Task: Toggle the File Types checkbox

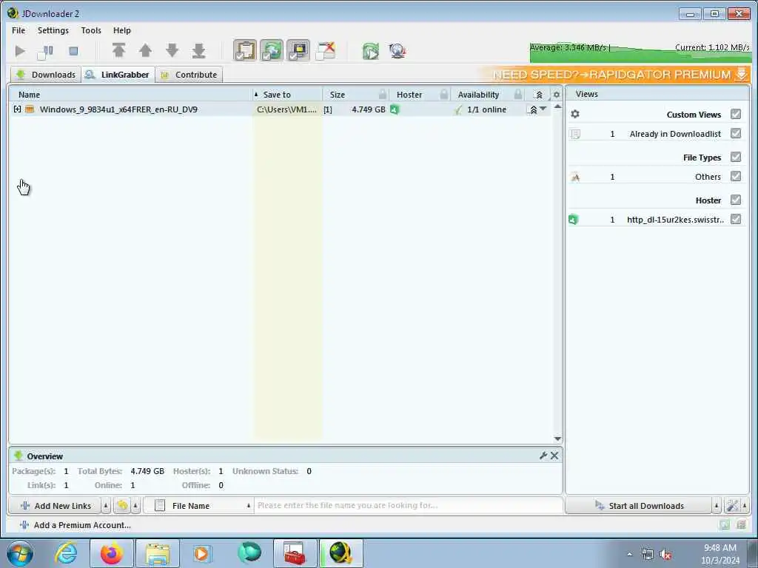Action: tap(736, 157)
